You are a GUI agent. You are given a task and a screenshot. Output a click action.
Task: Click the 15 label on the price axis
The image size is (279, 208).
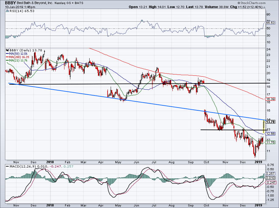[x=268, y=111]
